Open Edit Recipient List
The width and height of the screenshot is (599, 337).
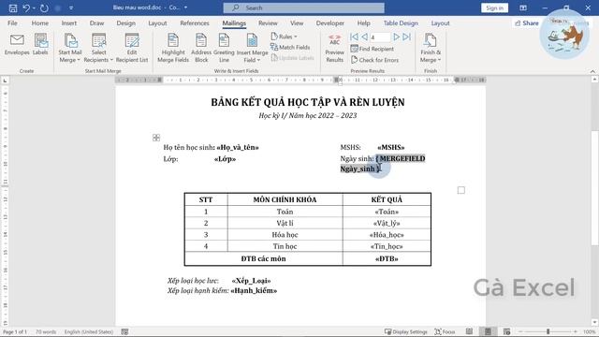point(132,48)
